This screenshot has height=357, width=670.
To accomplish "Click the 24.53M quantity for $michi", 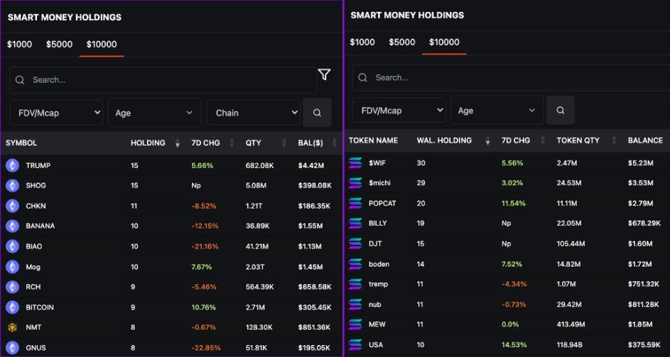I will pyautogui.click(x=568, y=183).
